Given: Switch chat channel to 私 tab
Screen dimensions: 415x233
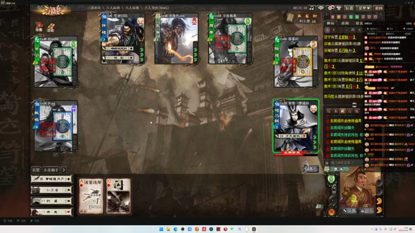Looking at the screenshot, I should click(357, 111).
